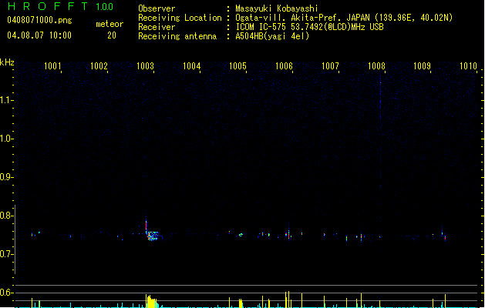The image size is (485, 308).
Task: Click time axis label 1002
Action: 99,65
